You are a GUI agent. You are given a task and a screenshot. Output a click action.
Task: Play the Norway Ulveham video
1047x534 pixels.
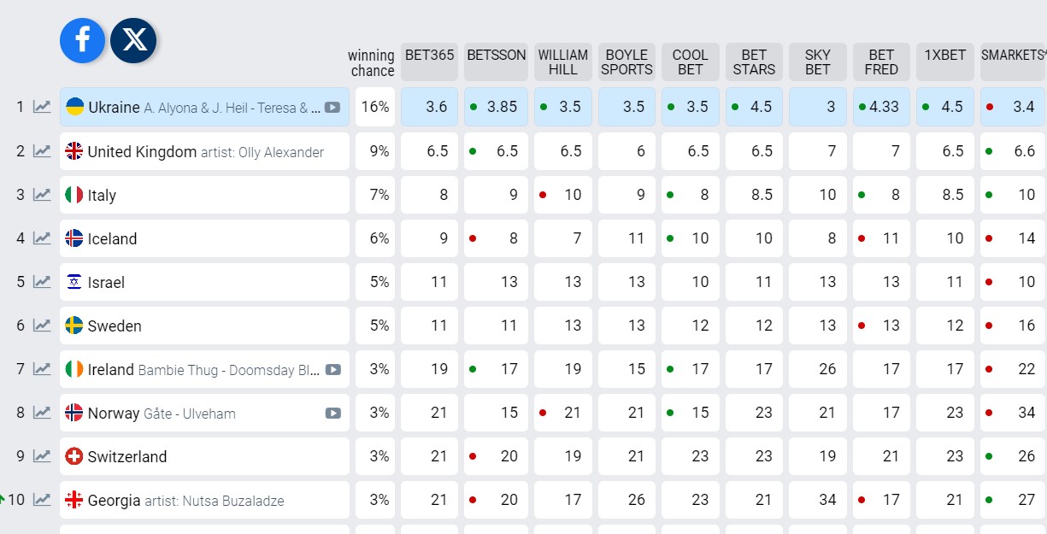click(332, 414)
